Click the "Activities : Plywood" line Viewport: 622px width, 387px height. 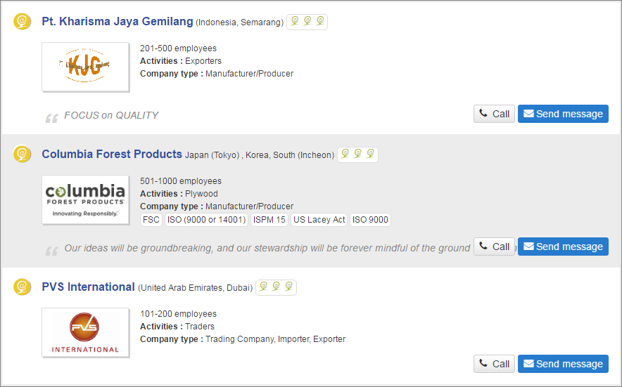pos(179,194)
